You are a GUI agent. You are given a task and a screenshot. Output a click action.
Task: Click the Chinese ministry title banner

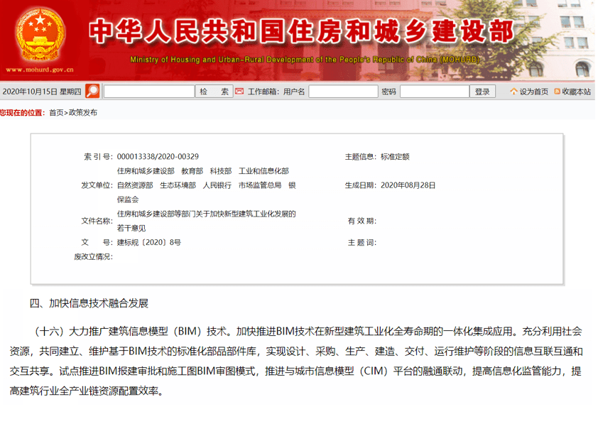click(302, 31)
